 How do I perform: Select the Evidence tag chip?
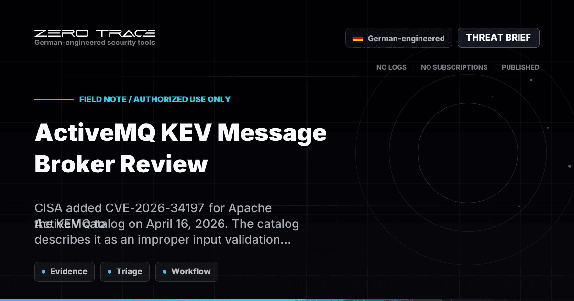pyautogui.click(x=65, y=271)
